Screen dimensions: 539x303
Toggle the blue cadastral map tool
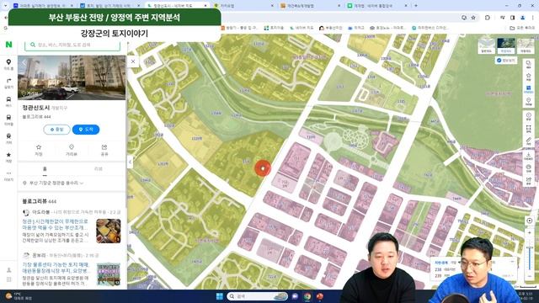pyautogui.click(x=529, y=89)
